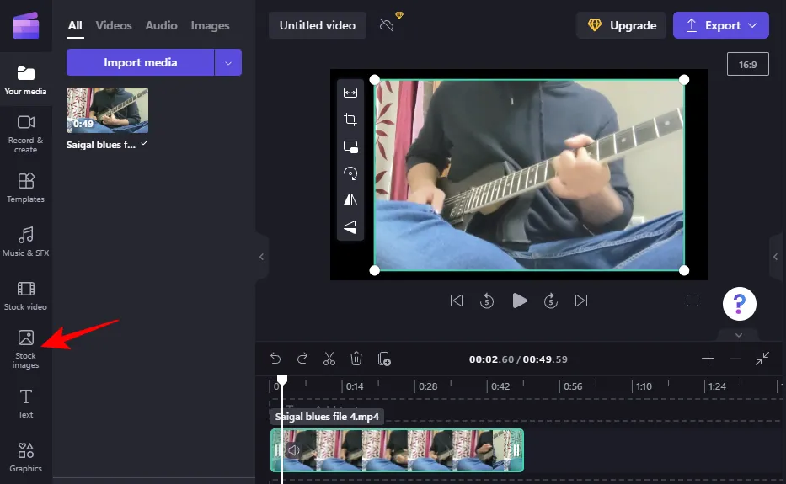This screenshot has height=484, width=786.
Task: Select the Saigal blues media thumbnail
Action: (108, 110)
